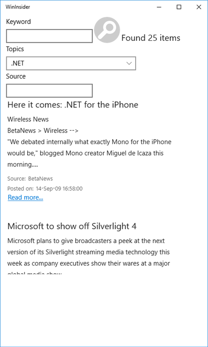Click the BetaNews source name
Screen dimensions: 208x347
(x=40, y=179)
